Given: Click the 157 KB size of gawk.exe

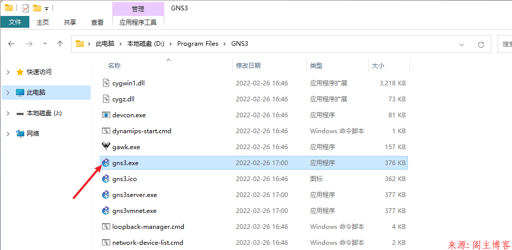Looking at the screenshot, I should (x=395, y=147).
